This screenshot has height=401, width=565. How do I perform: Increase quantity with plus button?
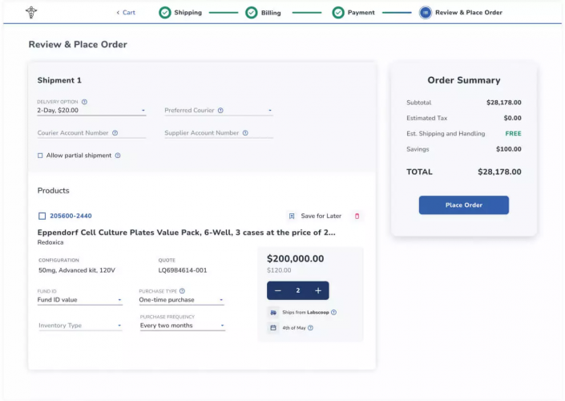[318, 290]
